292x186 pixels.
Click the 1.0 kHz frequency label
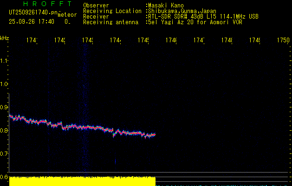[x=4, y=84]
